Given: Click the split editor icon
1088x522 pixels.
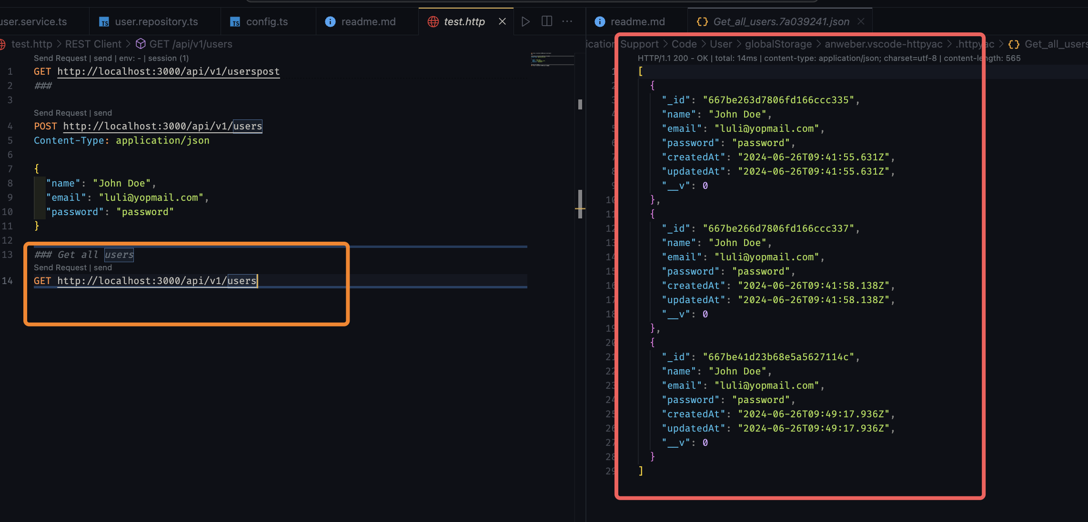Looking at the screenshot, I should click(x=547, y=21).
